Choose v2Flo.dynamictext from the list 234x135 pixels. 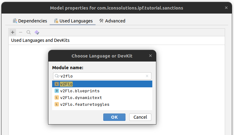(81, 97)
